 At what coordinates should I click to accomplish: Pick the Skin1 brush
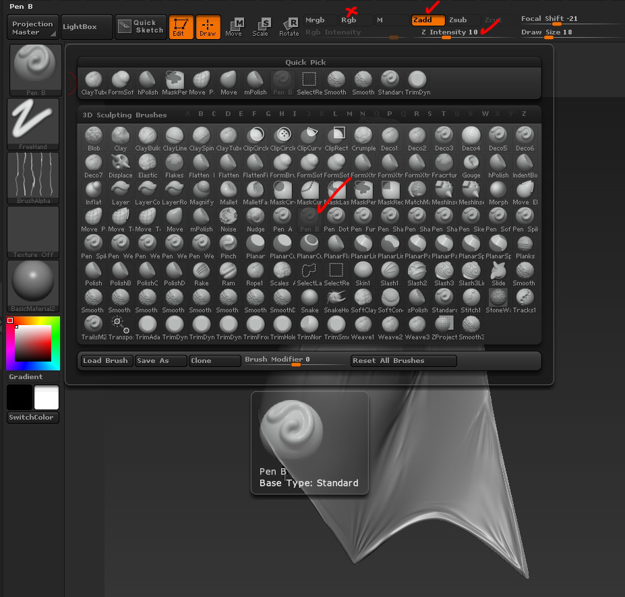click(363, 275)
